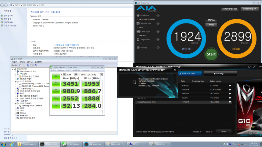
Task: Click the ASRock G10 promo banner
Action: coord(249,107)
